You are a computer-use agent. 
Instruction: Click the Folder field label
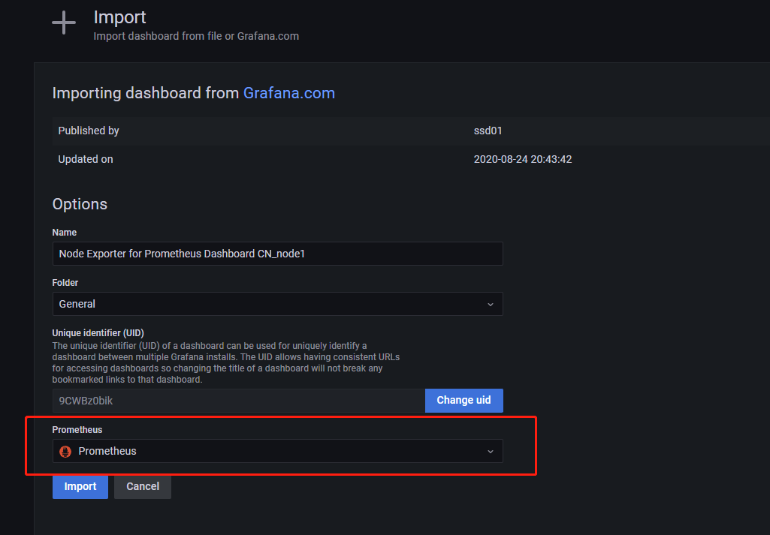(x=65, y=283)
